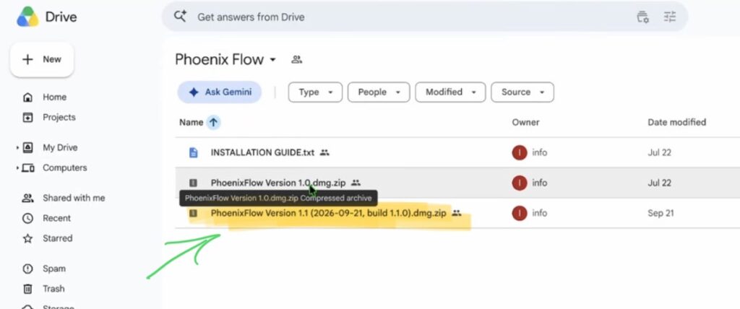Viewport: 740px width, 309px height.
Task: Open the search filter settings icon
Action: click(642, 17)
